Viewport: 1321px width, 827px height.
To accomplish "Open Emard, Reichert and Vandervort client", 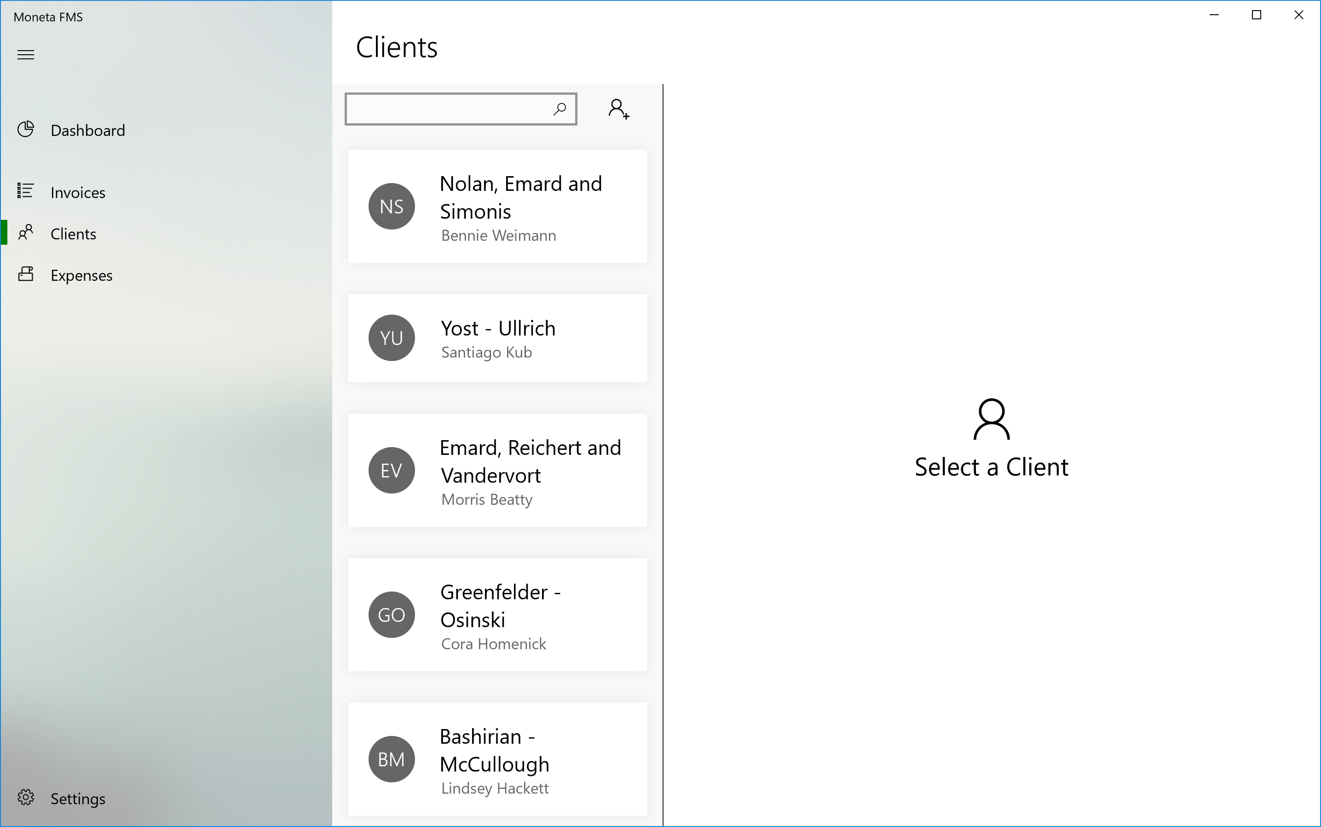I will [530, 462].
